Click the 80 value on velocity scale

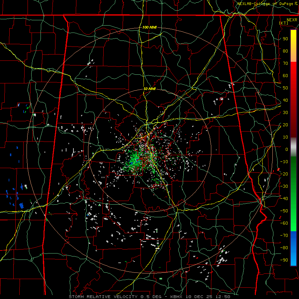click(x=285, y=51)
